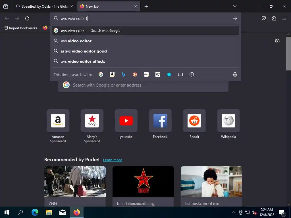Search this time with DuckDuckGo icon
Screen dimensions: 291x218
click(x=135, y=74)
